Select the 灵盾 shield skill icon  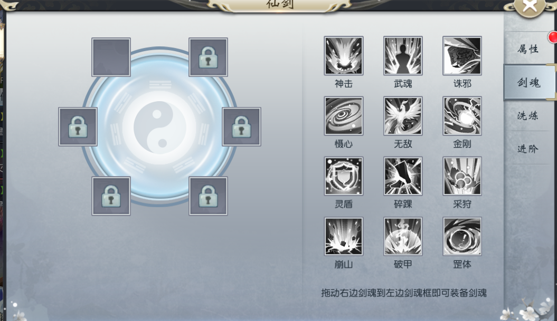pos(344,176)
